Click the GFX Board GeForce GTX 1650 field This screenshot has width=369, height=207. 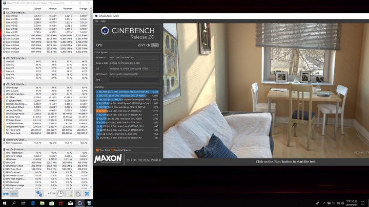134,74
